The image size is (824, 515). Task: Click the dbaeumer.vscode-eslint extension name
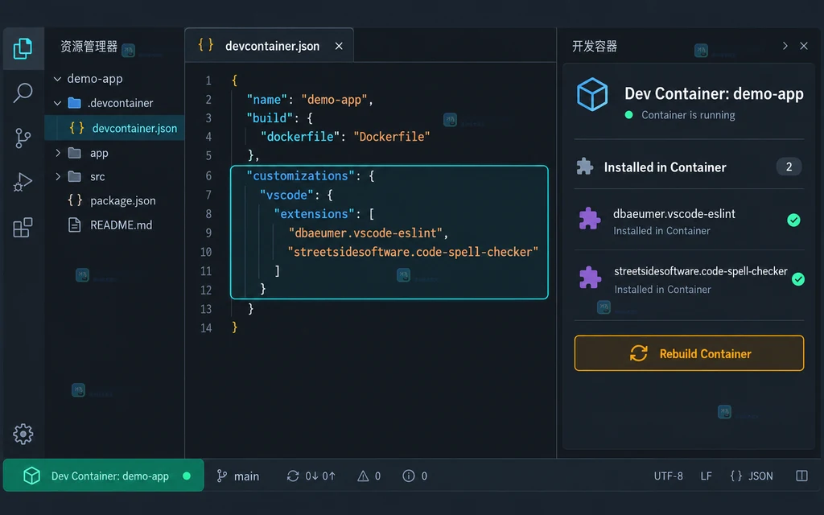click(x=674, y=214)
